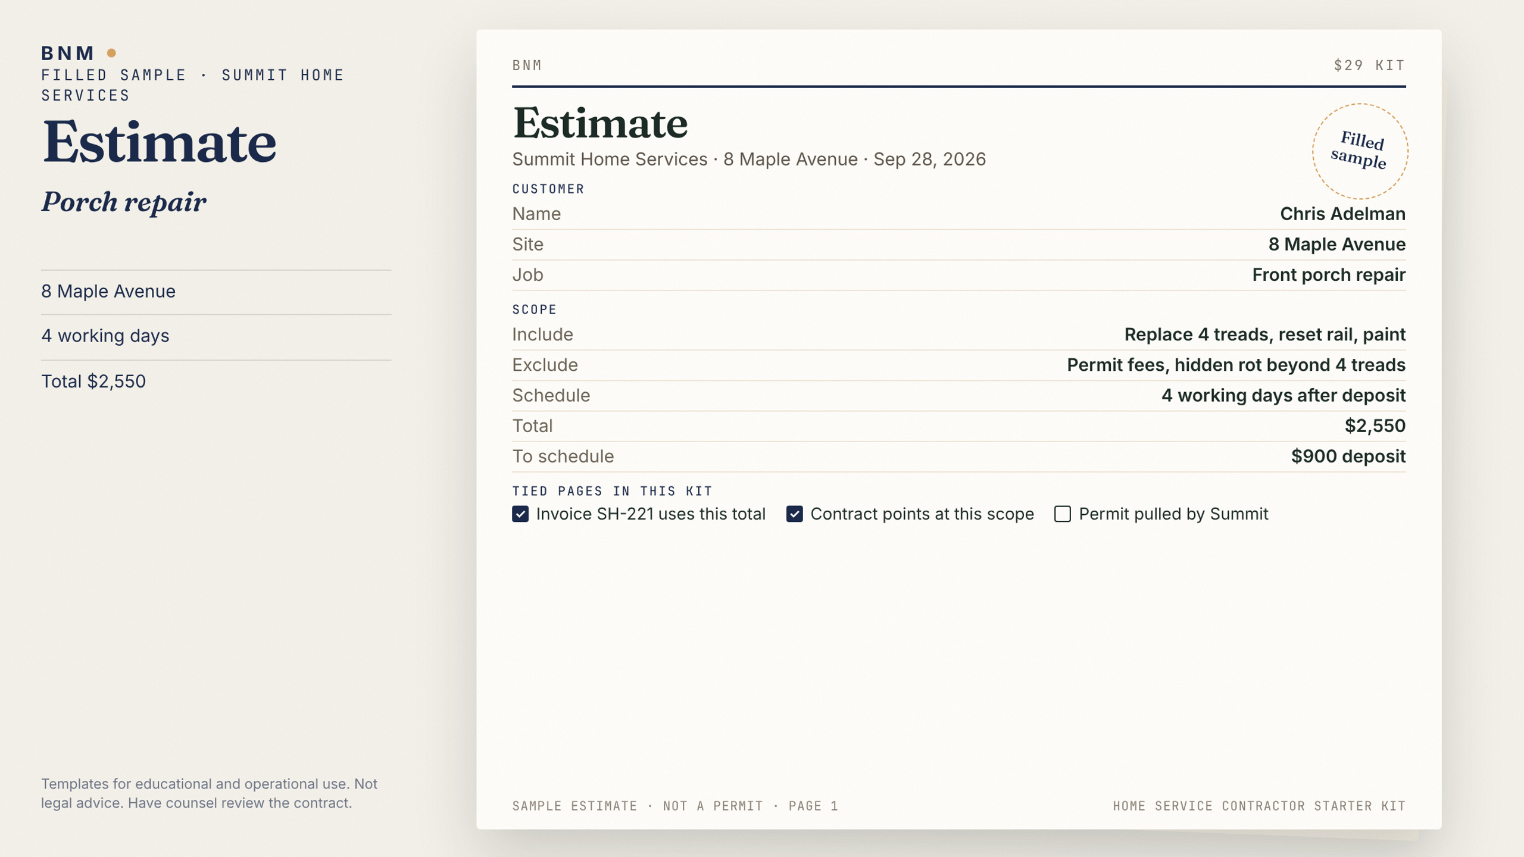Select the Front porch repair job field
The width and height of the screenshot is (1524, 857).
(1329, 274)
